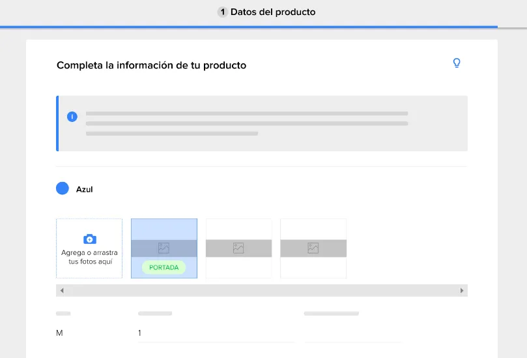Click the Azul variant label
The image size is (527, 358).
(x=85, y=189)
